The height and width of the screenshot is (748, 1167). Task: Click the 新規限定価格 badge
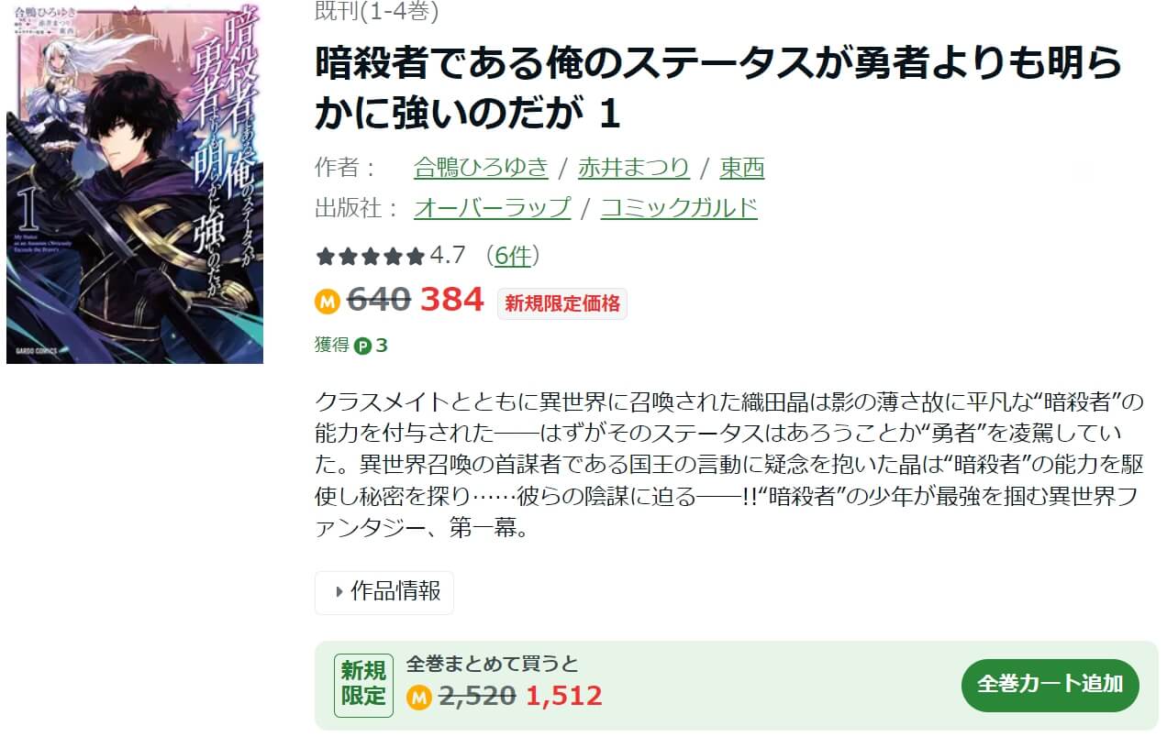point(562,303)
